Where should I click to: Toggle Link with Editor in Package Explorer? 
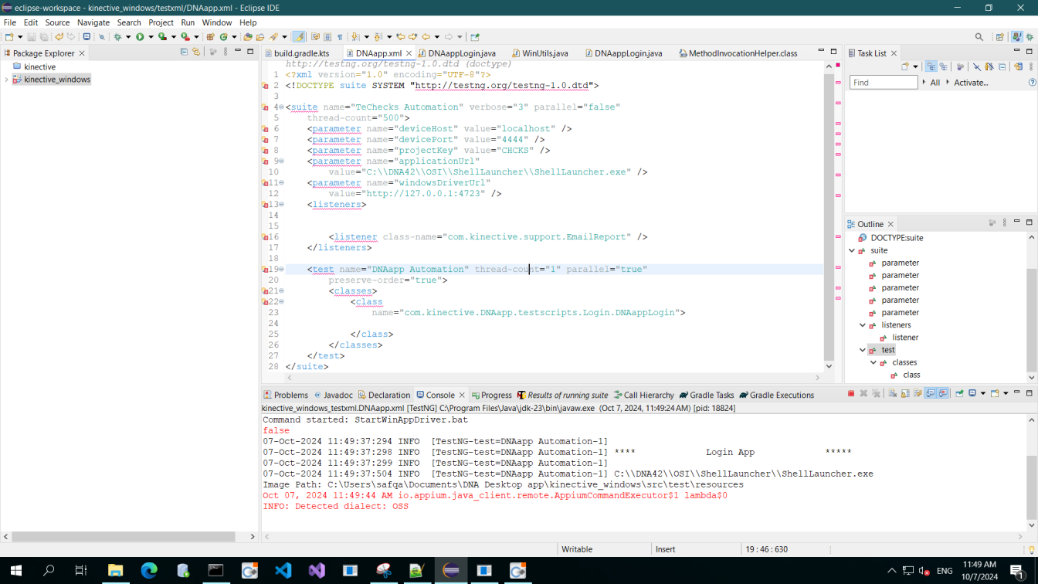click(196, 53)
